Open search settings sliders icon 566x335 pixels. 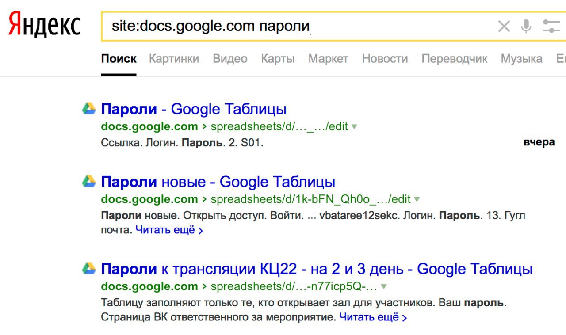tap(551, 27)
